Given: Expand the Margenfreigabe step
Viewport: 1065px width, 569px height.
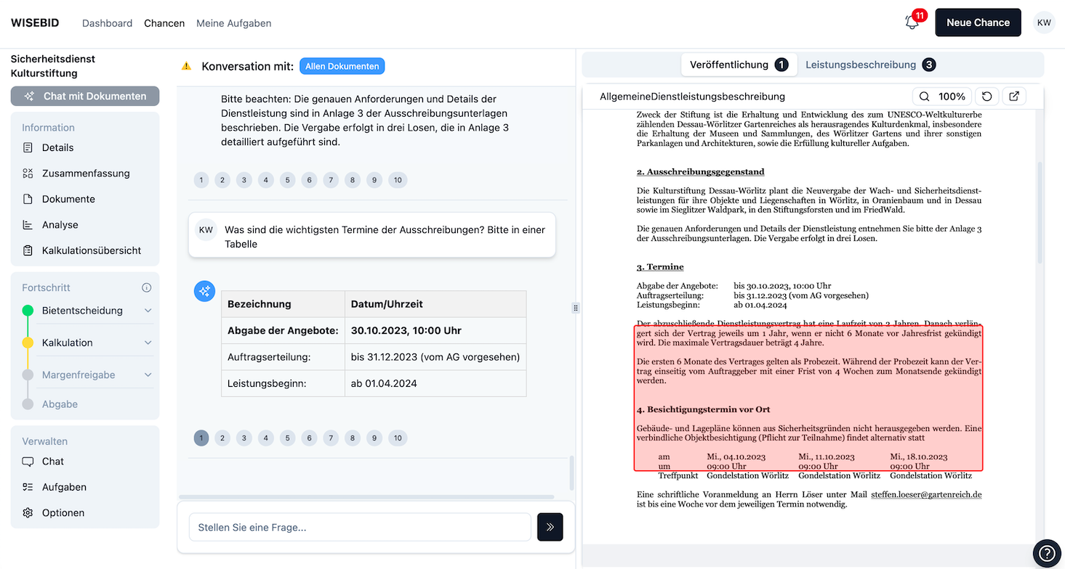Looking at the screenshot, I should (148, 375).
